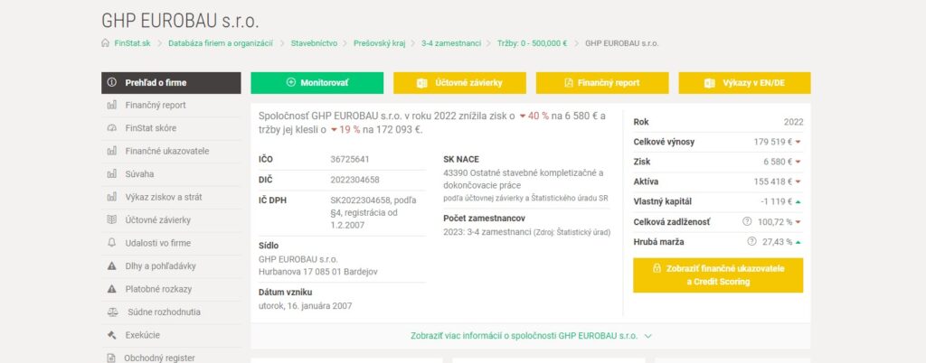Screen dimensions: 926x363
Task: Click Celkové výnosy value 179 519 €
Action: click(773, 142)
